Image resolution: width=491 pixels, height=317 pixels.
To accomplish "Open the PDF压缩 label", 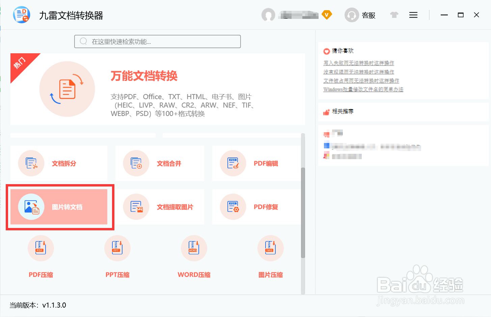I will pos(41,275).
